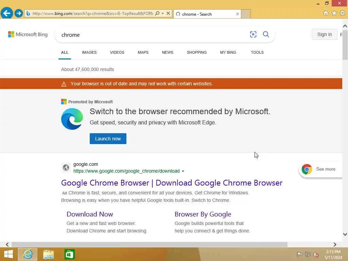Click the Microsoft Edge logo

[x=72, y=119]
